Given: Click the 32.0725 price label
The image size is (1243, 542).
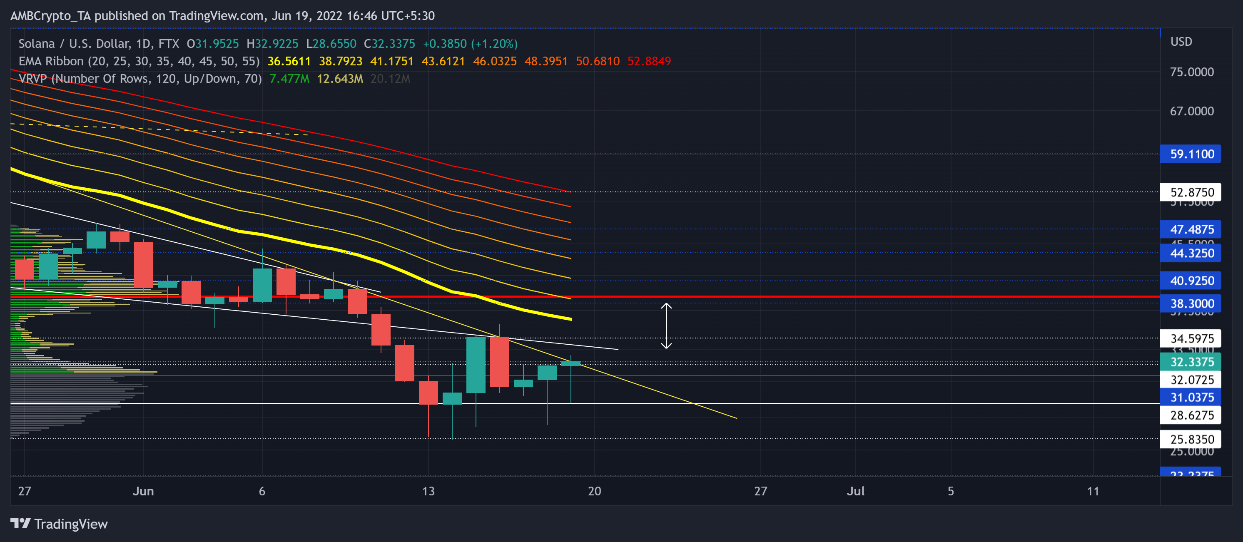Looking at the screenshot, I should click(1191, 380).
